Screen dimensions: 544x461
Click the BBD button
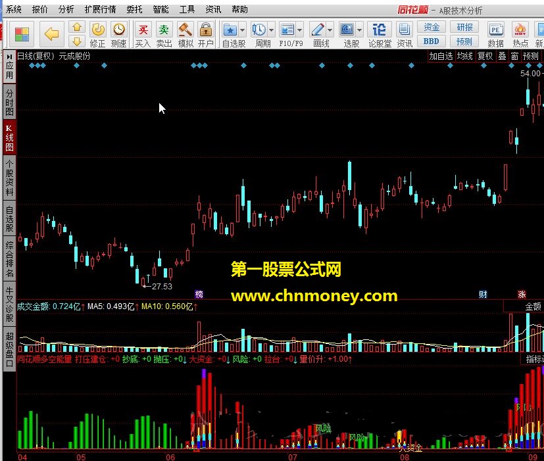tap(432, 41)
